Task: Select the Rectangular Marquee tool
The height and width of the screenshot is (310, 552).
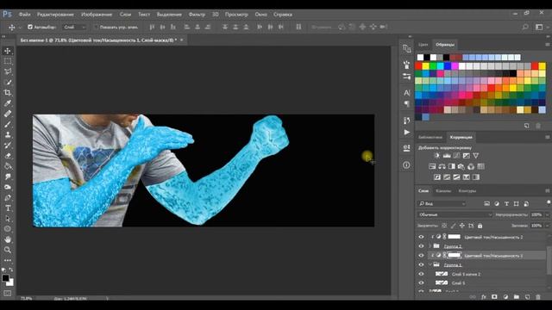Action: click(8, 61)
